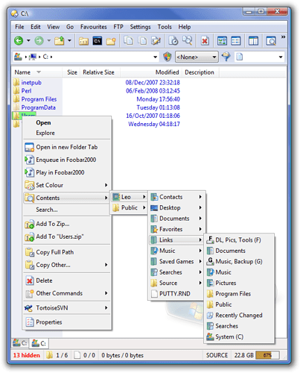The height and width of the screenshot is (373, 300).
Task: Expand the Set Colour submenu
Action: click(x=67, y=185)
